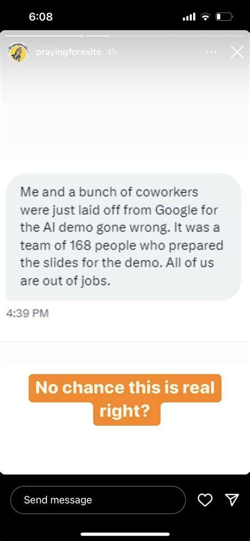This screenshot has width=250, height=541.
Task: Tap the 4:39 PM message timestamp
Action: 27,313
